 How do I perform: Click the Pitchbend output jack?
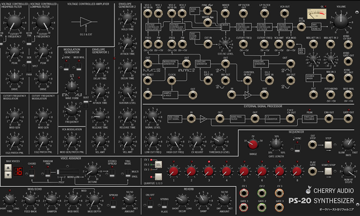[x=330, y=93]
